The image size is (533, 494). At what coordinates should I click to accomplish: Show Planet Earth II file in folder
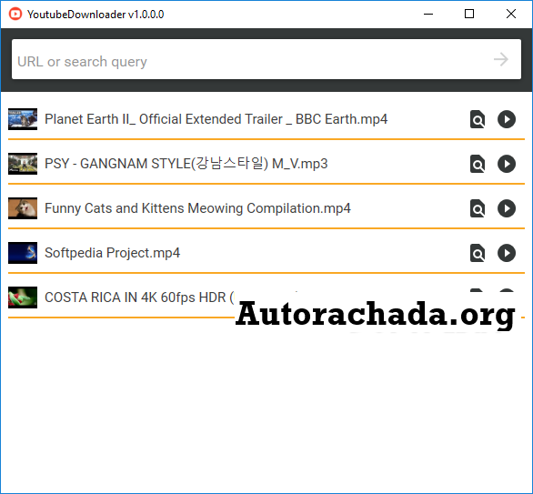click(x=478, y=119)
